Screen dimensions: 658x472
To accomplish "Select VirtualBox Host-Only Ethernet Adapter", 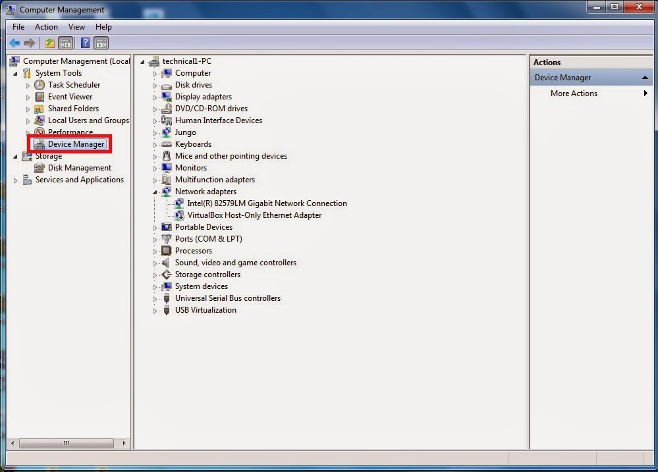I will (x=254, y=215).
